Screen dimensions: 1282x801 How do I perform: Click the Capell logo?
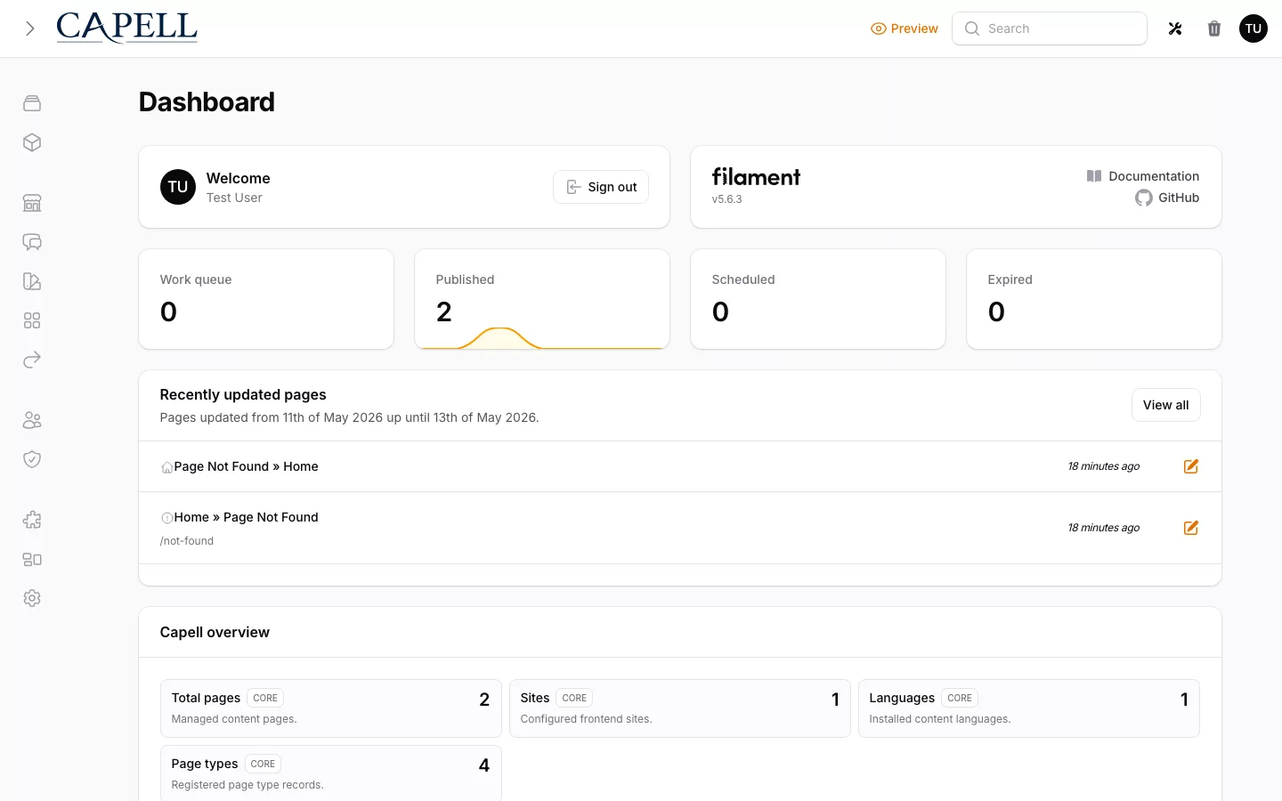(126, 28)
